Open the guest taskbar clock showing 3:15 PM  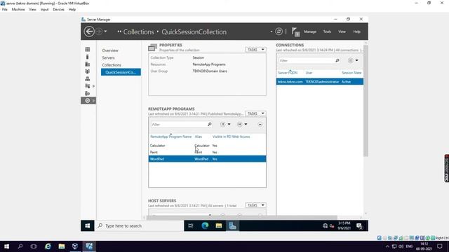pos(344,225)
